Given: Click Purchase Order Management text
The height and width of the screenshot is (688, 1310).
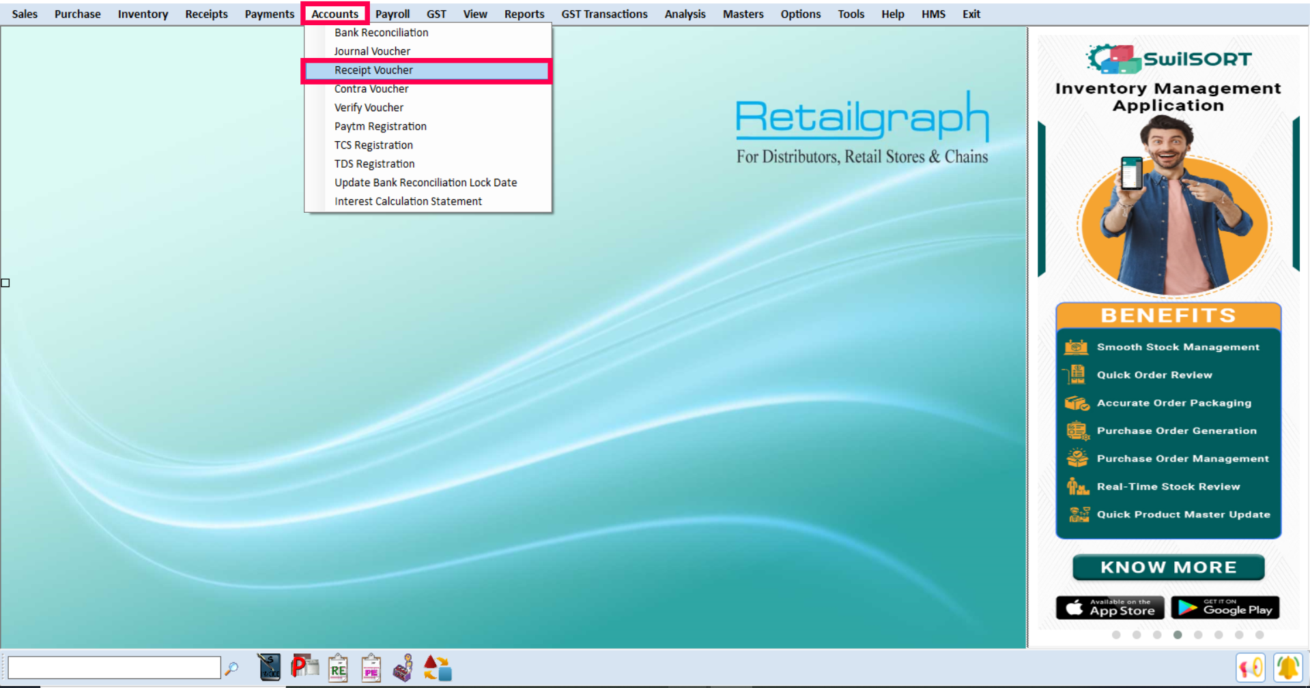Looking at the screenshot, I should pyautogui.click(x=1182, y=459).
